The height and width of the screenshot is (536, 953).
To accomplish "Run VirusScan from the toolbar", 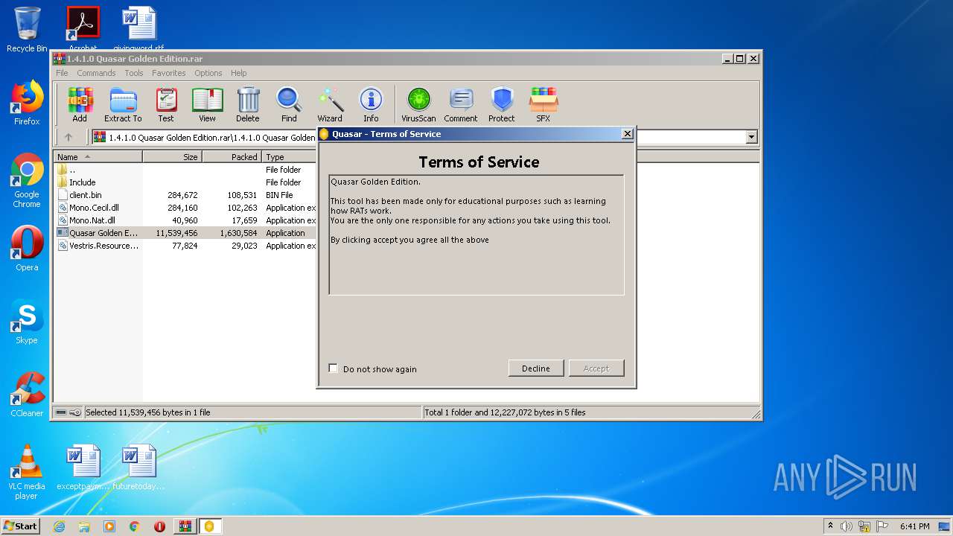I will [418, 105].
